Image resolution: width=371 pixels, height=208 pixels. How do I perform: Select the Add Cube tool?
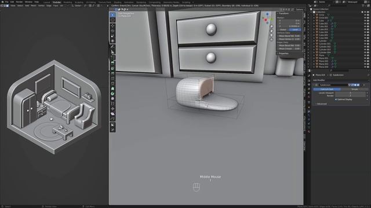pos(112,57)
